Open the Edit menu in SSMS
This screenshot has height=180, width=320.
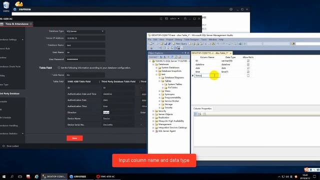tap(155, 39)
